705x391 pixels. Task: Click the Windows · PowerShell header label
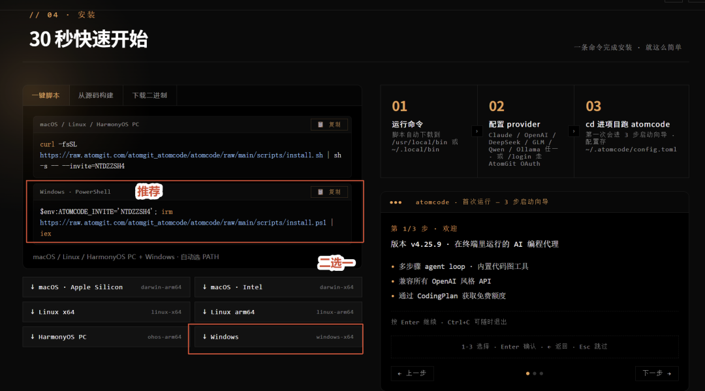coord(75,192)
